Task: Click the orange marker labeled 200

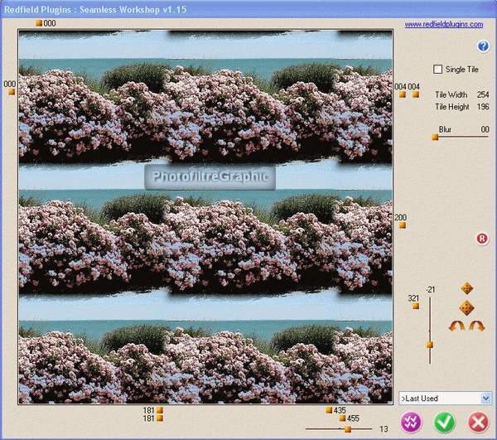Action: coord(402,226)
